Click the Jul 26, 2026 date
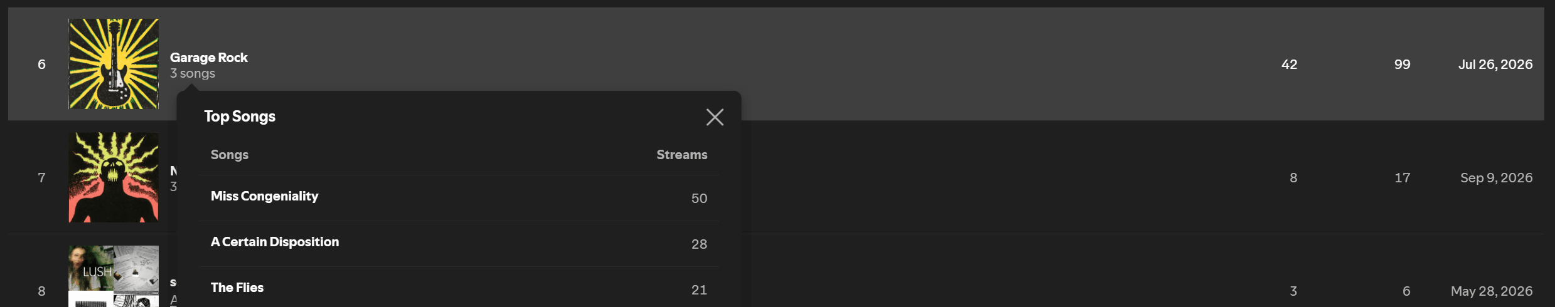Image resolution: width=1555 pixels, height=307 pixels. coord(1495,65)
